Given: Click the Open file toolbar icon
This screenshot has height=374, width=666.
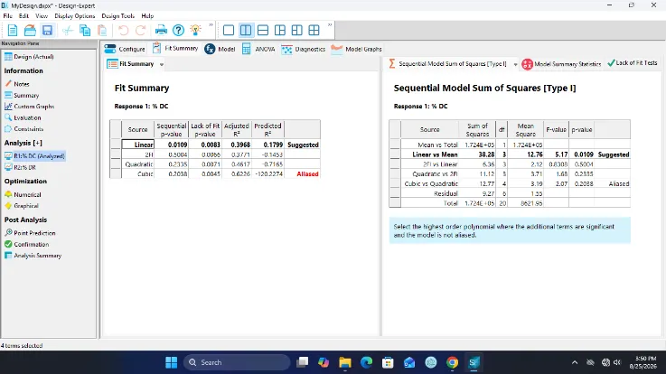Looking at the screenshot, I should click(30, 30).
